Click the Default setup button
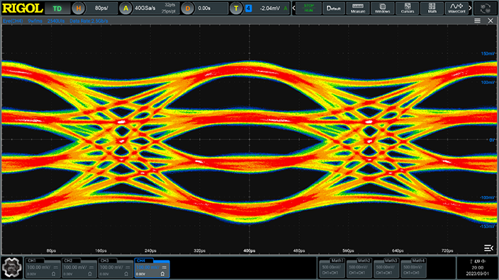 tap(334, 8)
